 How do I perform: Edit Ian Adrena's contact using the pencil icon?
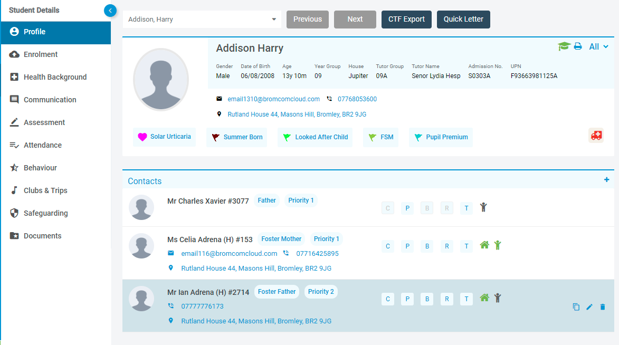589,306
